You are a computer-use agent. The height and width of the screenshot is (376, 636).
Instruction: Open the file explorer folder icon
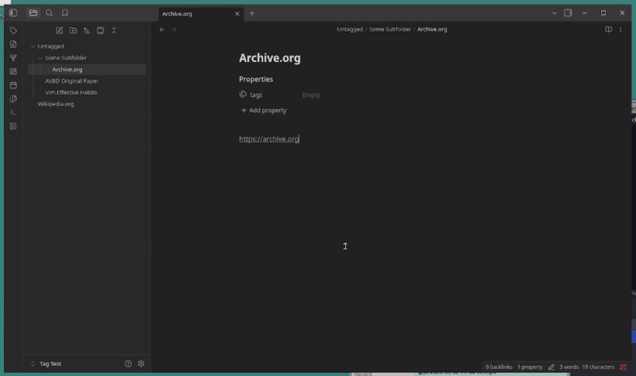(x=33, y=13)
